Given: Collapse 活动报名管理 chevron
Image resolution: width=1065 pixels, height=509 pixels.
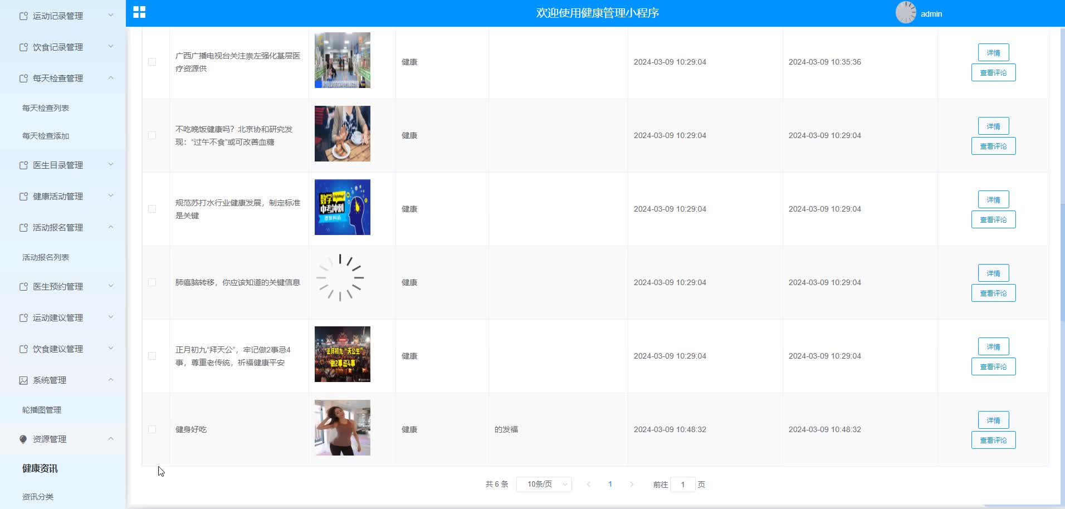Looking at the screenshot, I should pyautogui.click(x=110, y=227).
